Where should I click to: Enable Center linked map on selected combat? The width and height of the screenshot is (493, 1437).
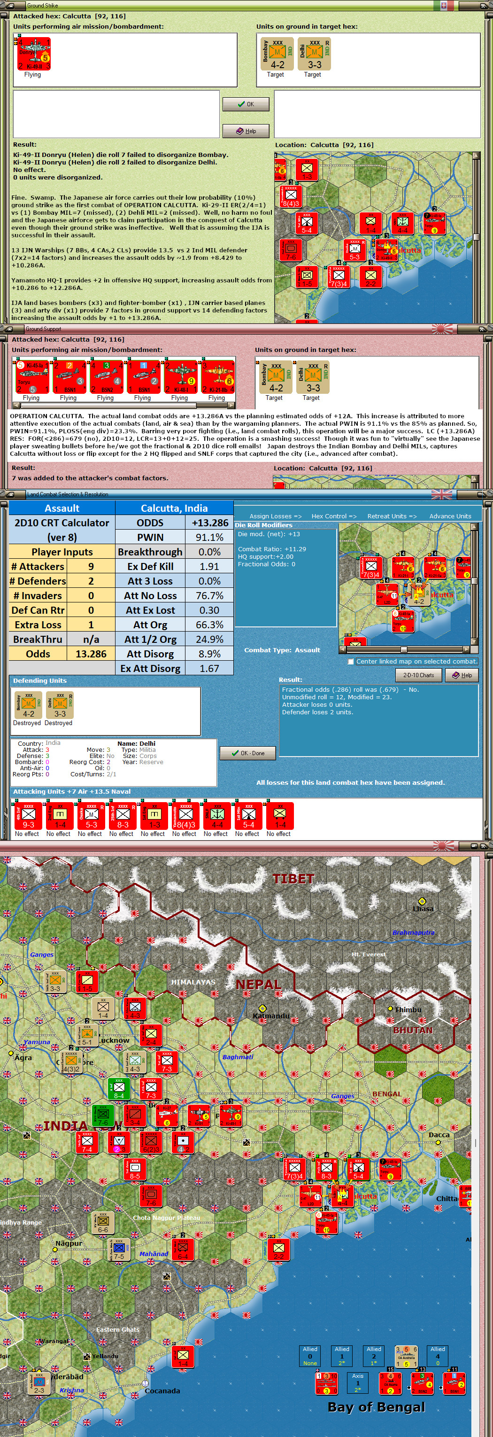[350, 661]
